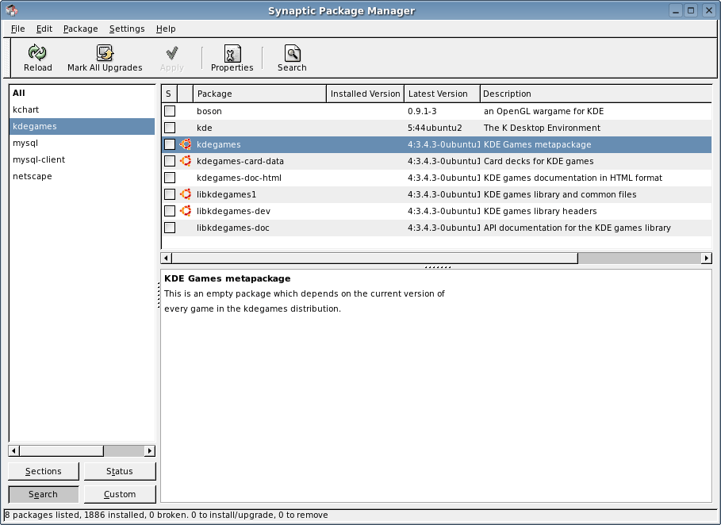Open the Package menu
Image resolution: width=721 pixels, height=525 pixels.
(x=80, y=29)
